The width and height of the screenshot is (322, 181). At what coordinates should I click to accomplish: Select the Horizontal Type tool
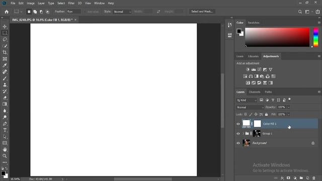tap(5, 130)
